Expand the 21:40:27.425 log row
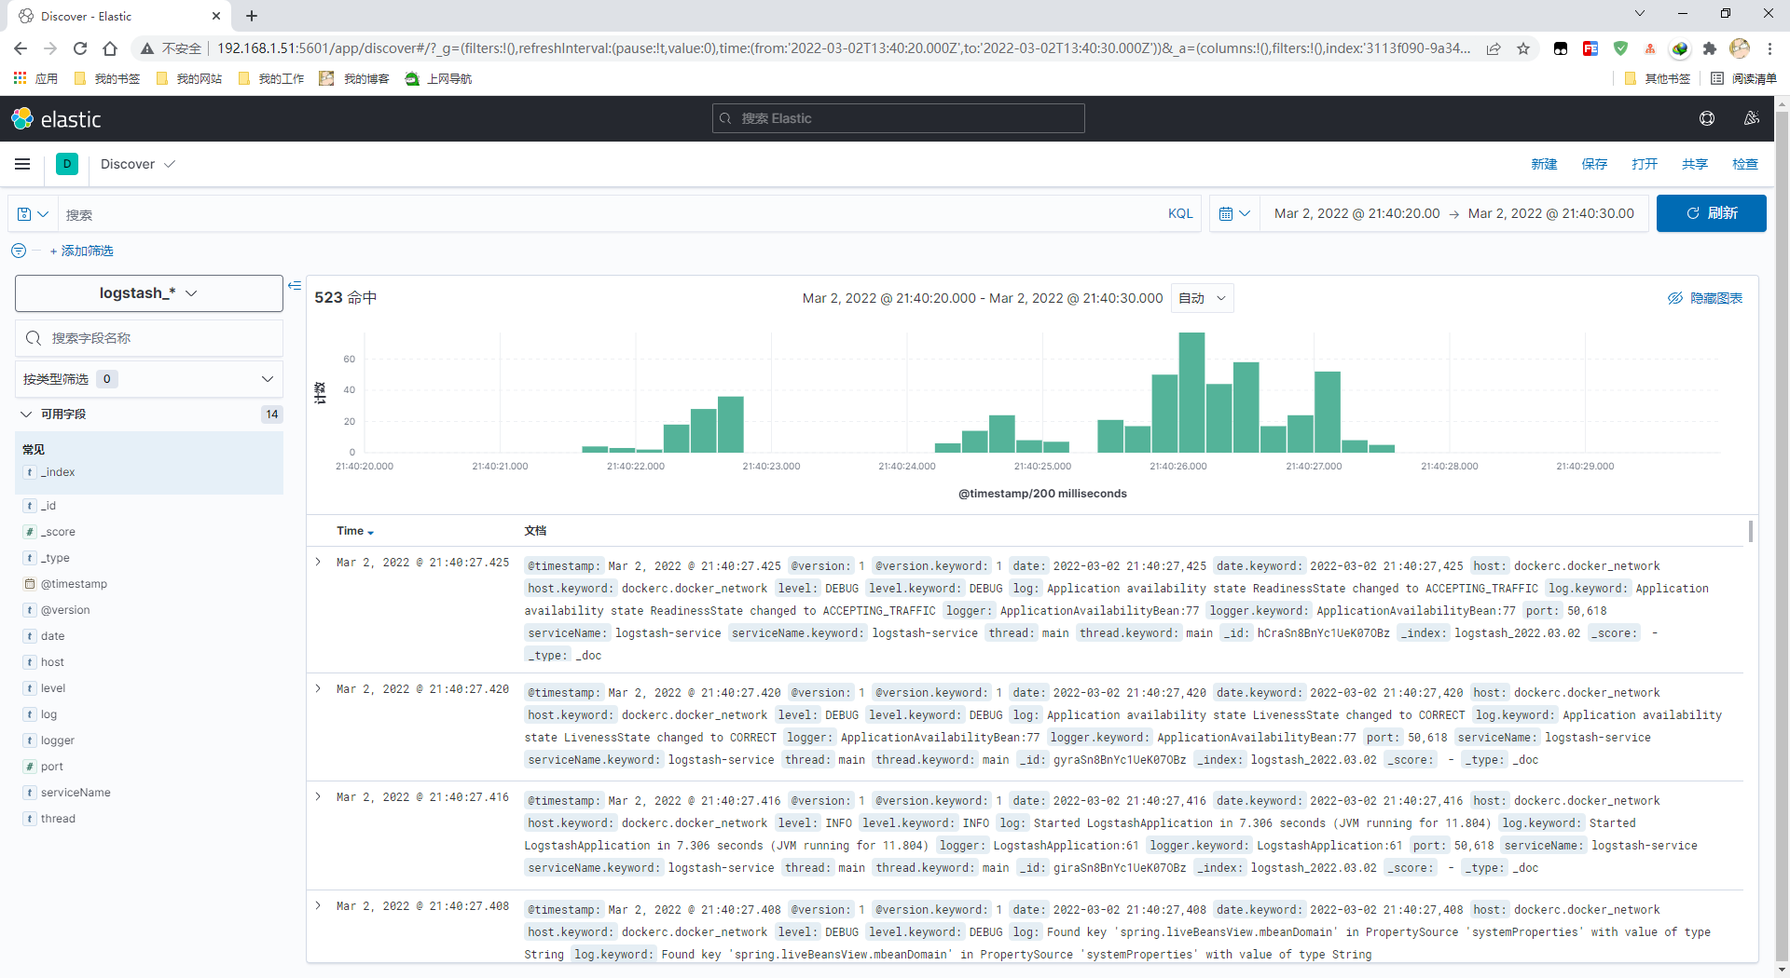This screenshot has width=1790, height=978. [x=318, y=562]
